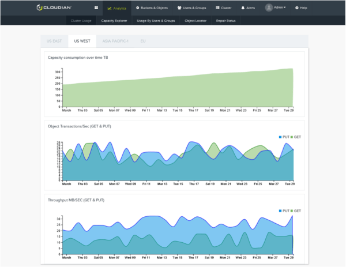The image size is (346, 267).
Task: Open the Object Locator page
Action: click(x=195, y=21)
